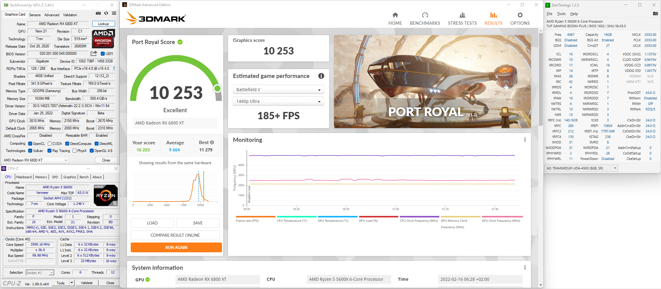The height and width of the screenshot is (289, 661).
Task: Click the GPU Load (%) legend color bar
Action: coord(379,217)
